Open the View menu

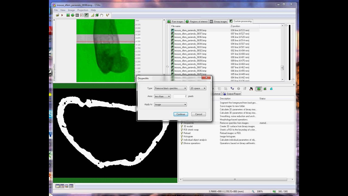[x=63, y=10]
